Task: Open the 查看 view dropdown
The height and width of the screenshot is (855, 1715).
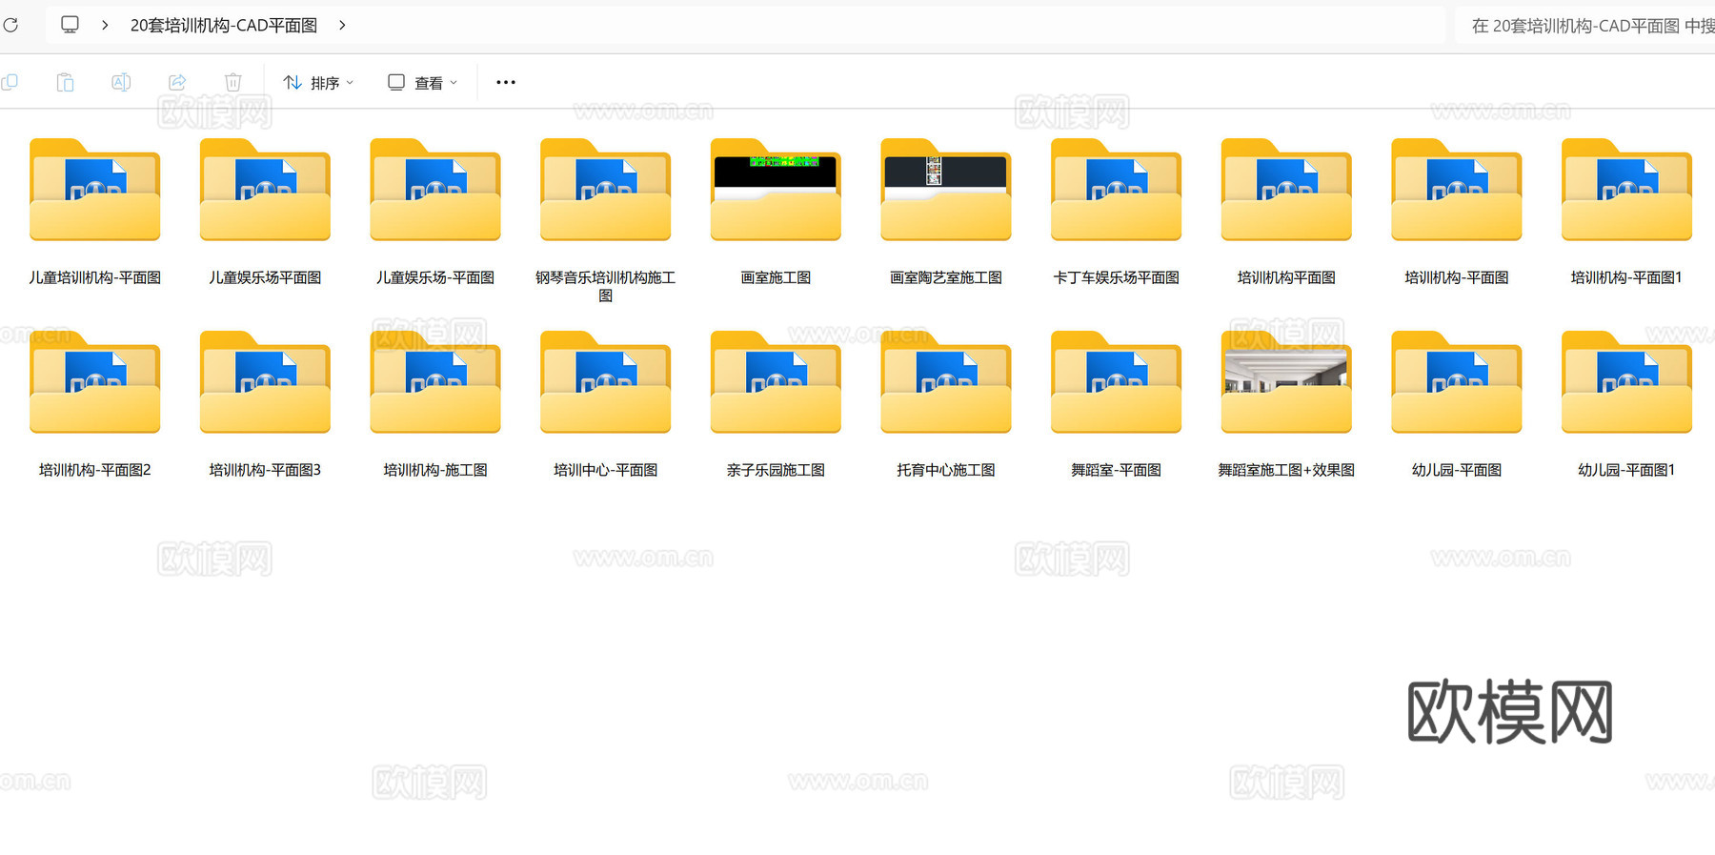Action: tap(422, 83)
